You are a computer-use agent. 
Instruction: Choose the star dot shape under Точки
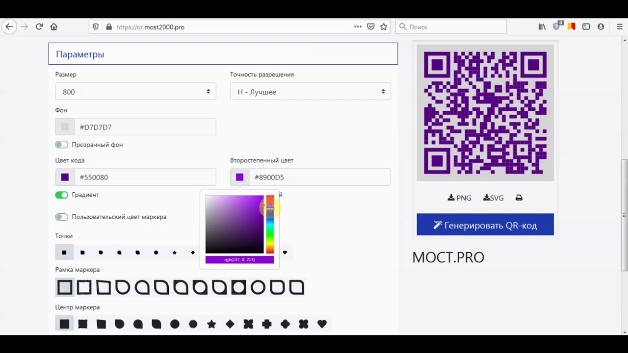[174, 252]
